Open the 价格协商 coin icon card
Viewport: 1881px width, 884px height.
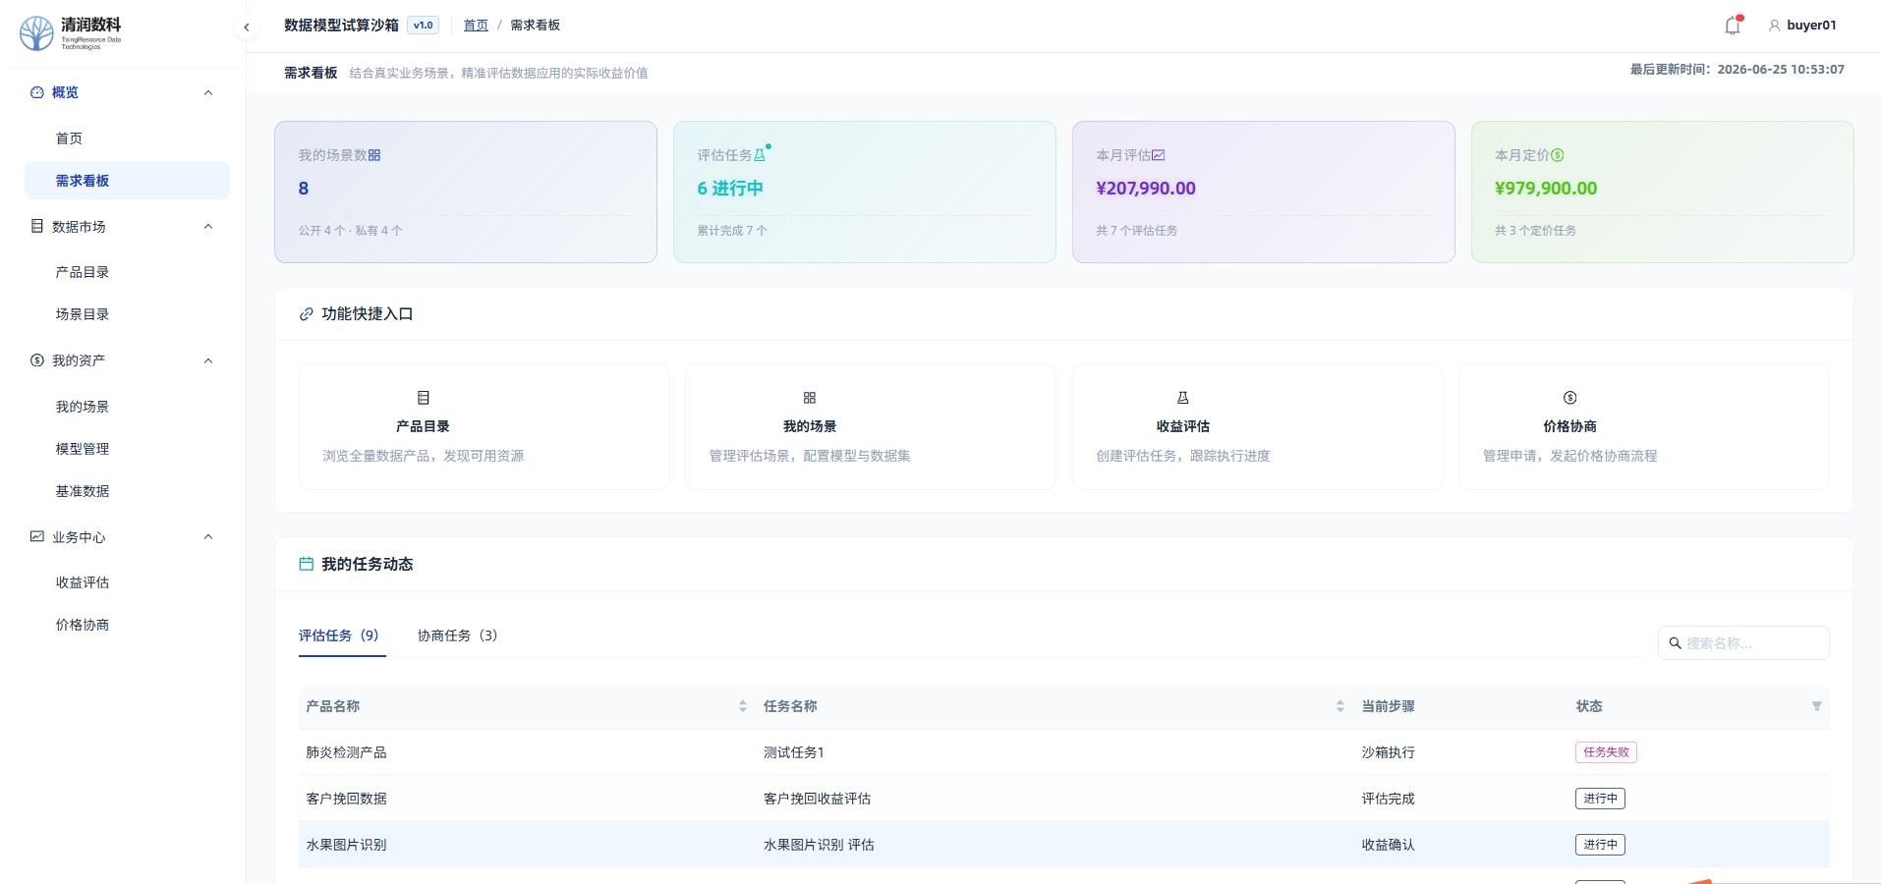pos(1569,398)
